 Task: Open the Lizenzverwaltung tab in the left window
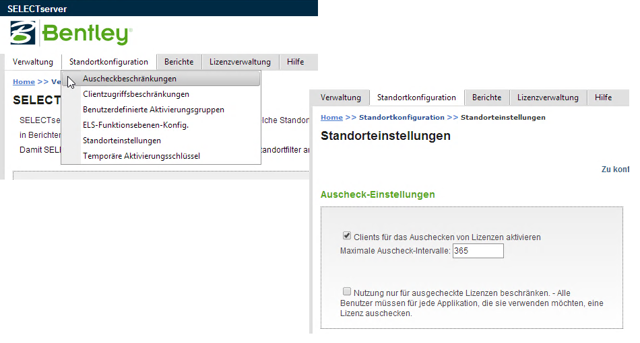tap(240, 62)
